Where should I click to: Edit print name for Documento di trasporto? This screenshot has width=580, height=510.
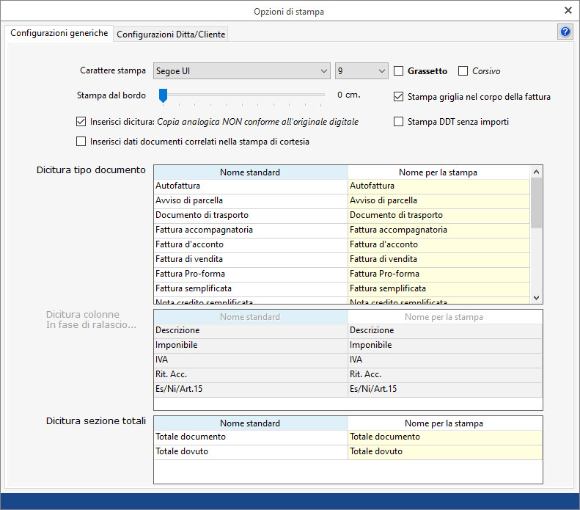coord(438,216)
